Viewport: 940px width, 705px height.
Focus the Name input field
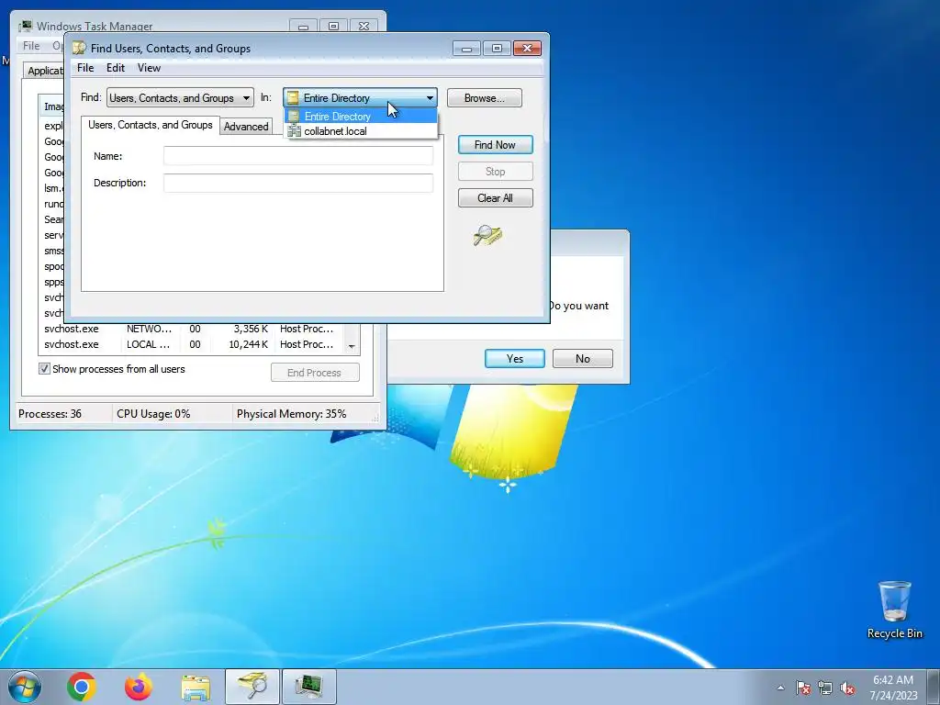[298, 156]
